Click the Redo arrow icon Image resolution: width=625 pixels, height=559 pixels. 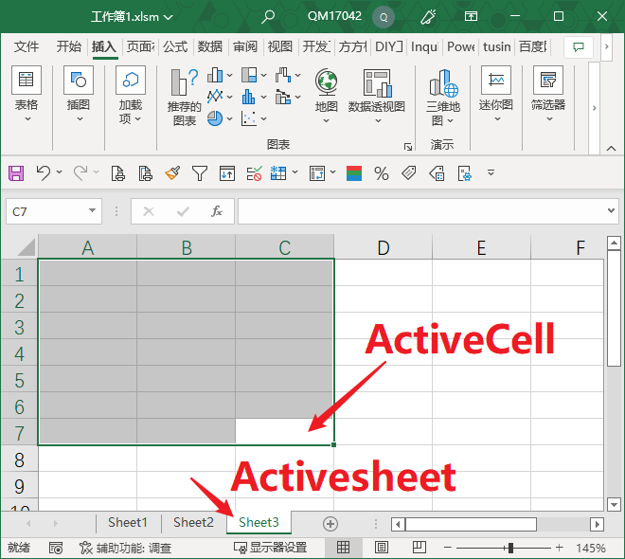pyautogui.click(x=80, y=173)
